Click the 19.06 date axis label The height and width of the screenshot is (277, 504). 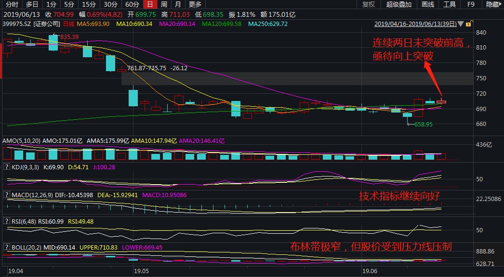tap(370, 271)
